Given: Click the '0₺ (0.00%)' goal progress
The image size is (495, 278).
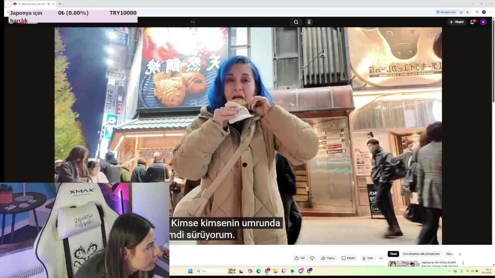Looking at the screenshot, I should pyautogui.click(x=73, y=13).
